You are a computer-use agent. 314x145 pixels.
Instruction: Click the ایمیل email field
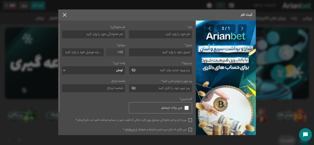tap(160, 52)
